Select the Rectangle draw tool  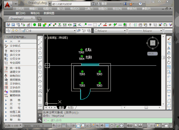pyautogui.click(x=40, y=58)
